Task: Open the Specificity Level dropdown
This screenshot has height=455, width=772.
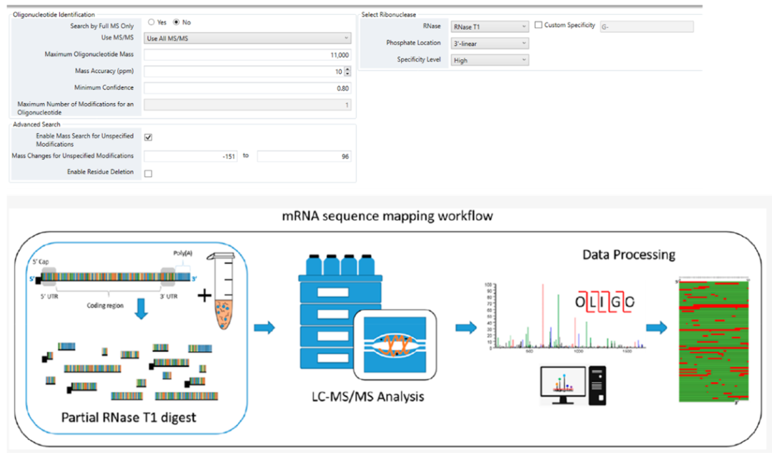Action: [490, 61]
